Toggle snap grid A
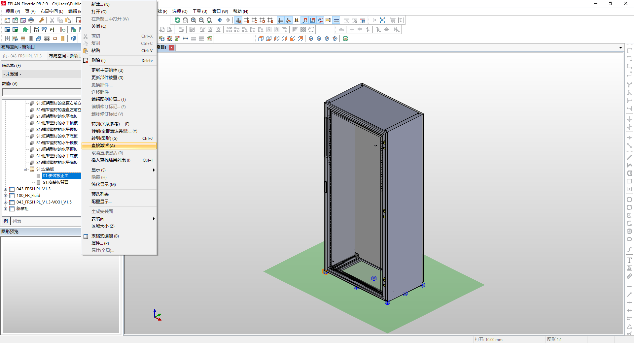Viewport: 634px width, 343px height. point(238,20)
